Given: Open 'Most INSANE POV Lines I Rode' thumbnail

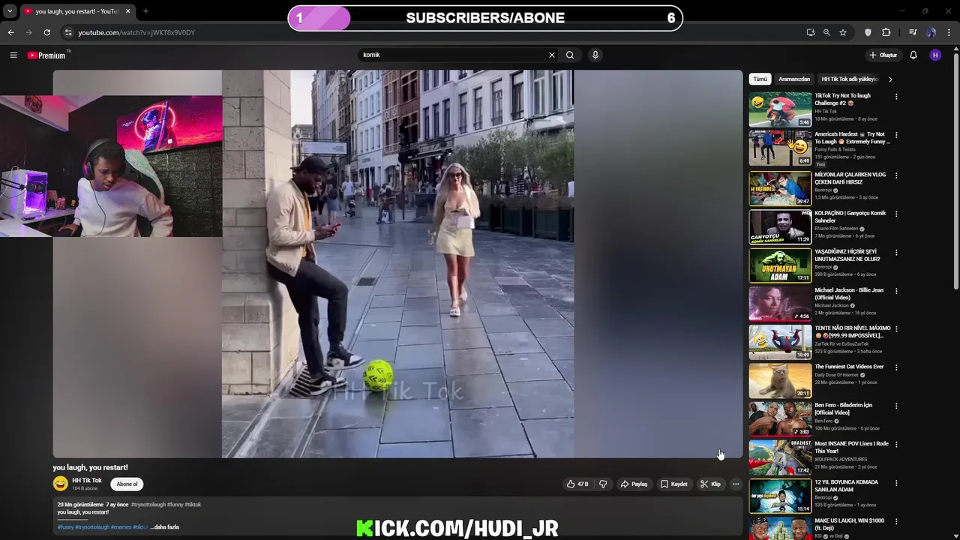Looking at the screenshot, I should click(x=780, y=457).
